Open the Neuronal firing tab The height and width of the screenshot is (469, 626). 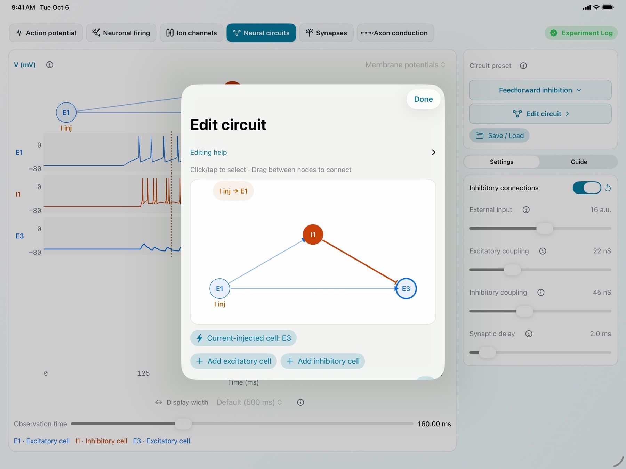point(121,33)
